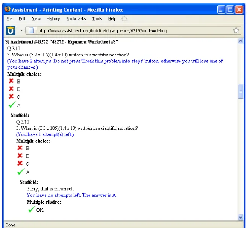The image size is (247, 228).
Task: Open the Edit menu
Action: (x=22, y=19)
